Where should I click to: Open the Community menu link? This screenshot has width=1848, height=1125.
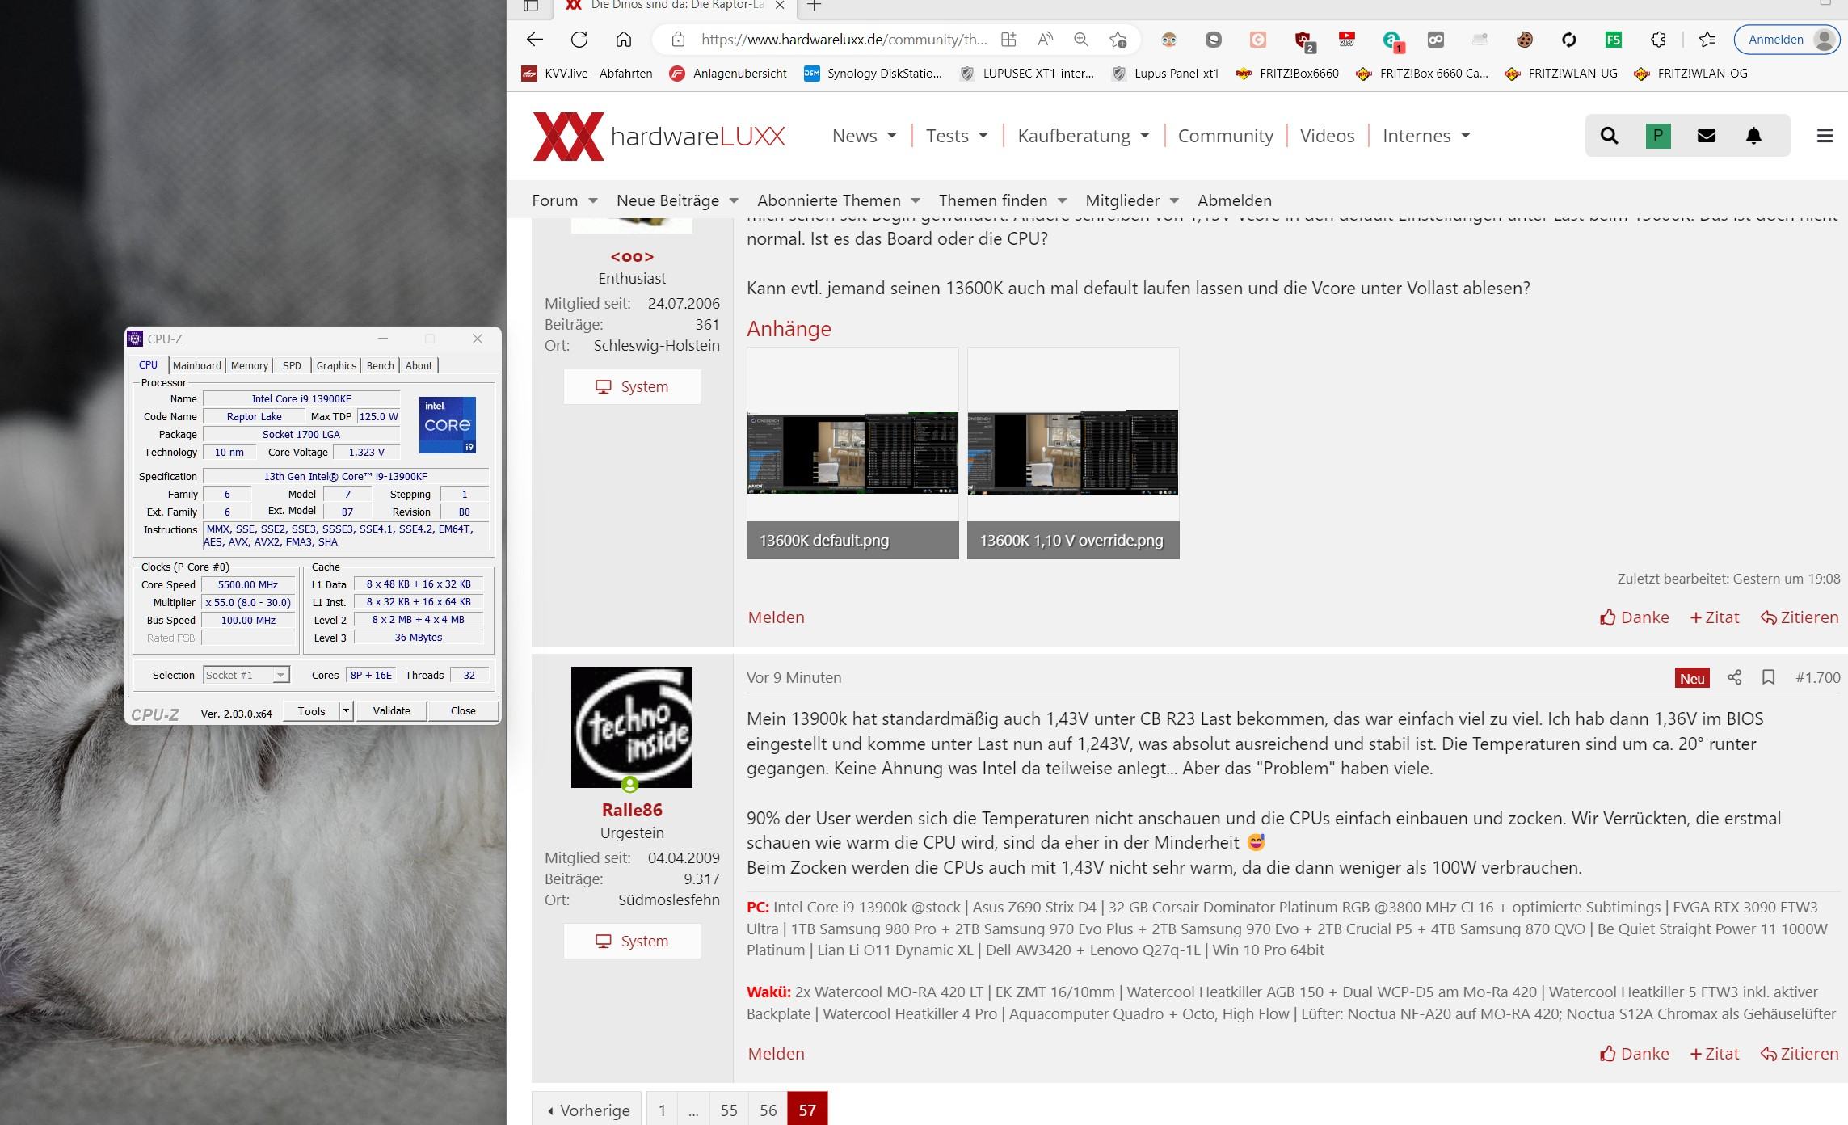click(1225, 136)
